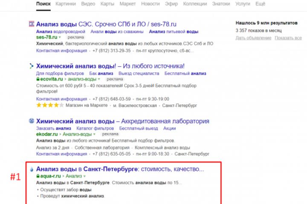
Task: Click the ecovita.ru green URL
Action: coord(52,79)
